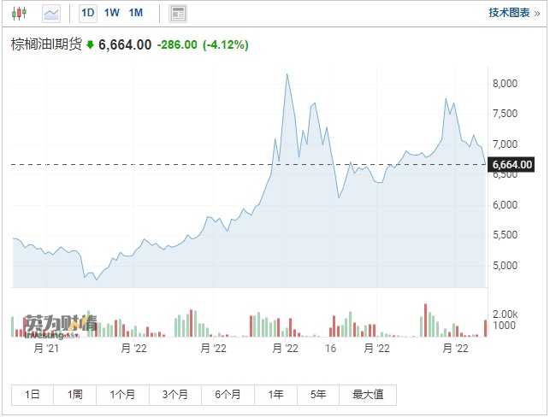Choose the 1个月 range
This screenshot has height=417, width=550.
[x=122, y=394]
